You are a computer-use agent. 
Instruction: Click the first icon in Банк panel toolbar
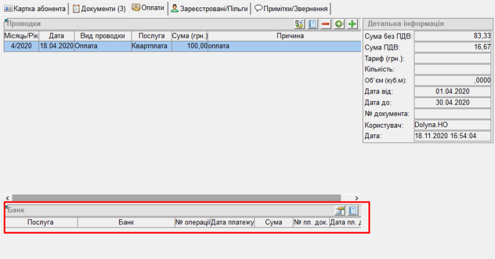340,211
